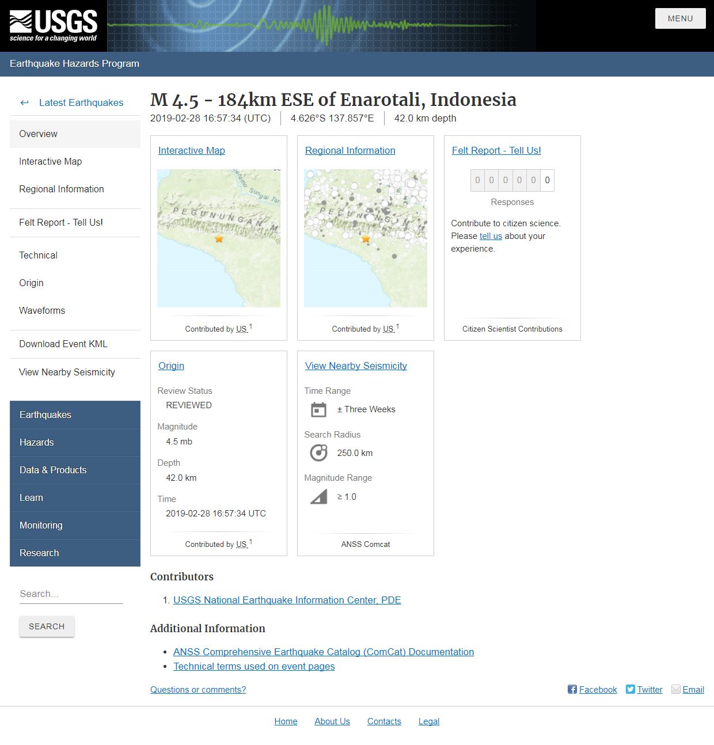Click the Regional Information card heading link
Screen dimensions: 714x745
[x=350, y=150]
